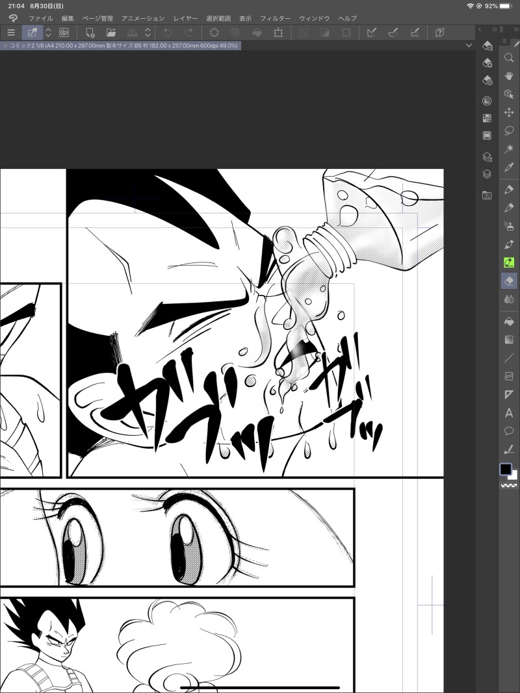Open the Sub Tool palette icon
This screenshot has width=520, height=693.
point(487,45)
